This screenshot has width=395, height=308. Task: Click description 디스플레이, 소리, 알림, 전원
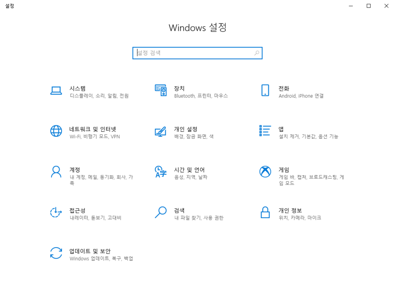99,96
